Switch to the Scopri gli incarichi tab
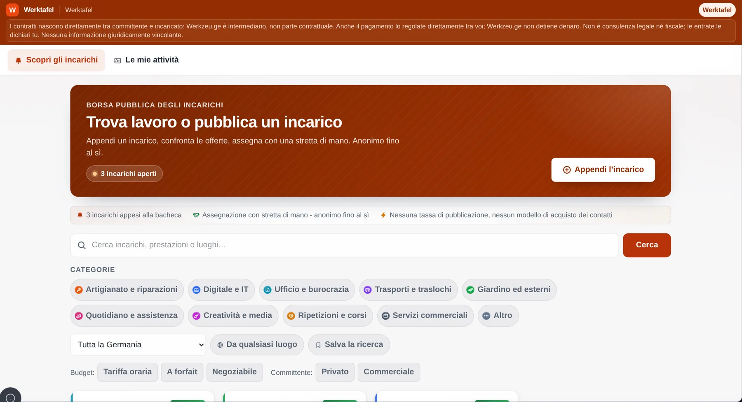742x402 pixels. click(56, 60)
